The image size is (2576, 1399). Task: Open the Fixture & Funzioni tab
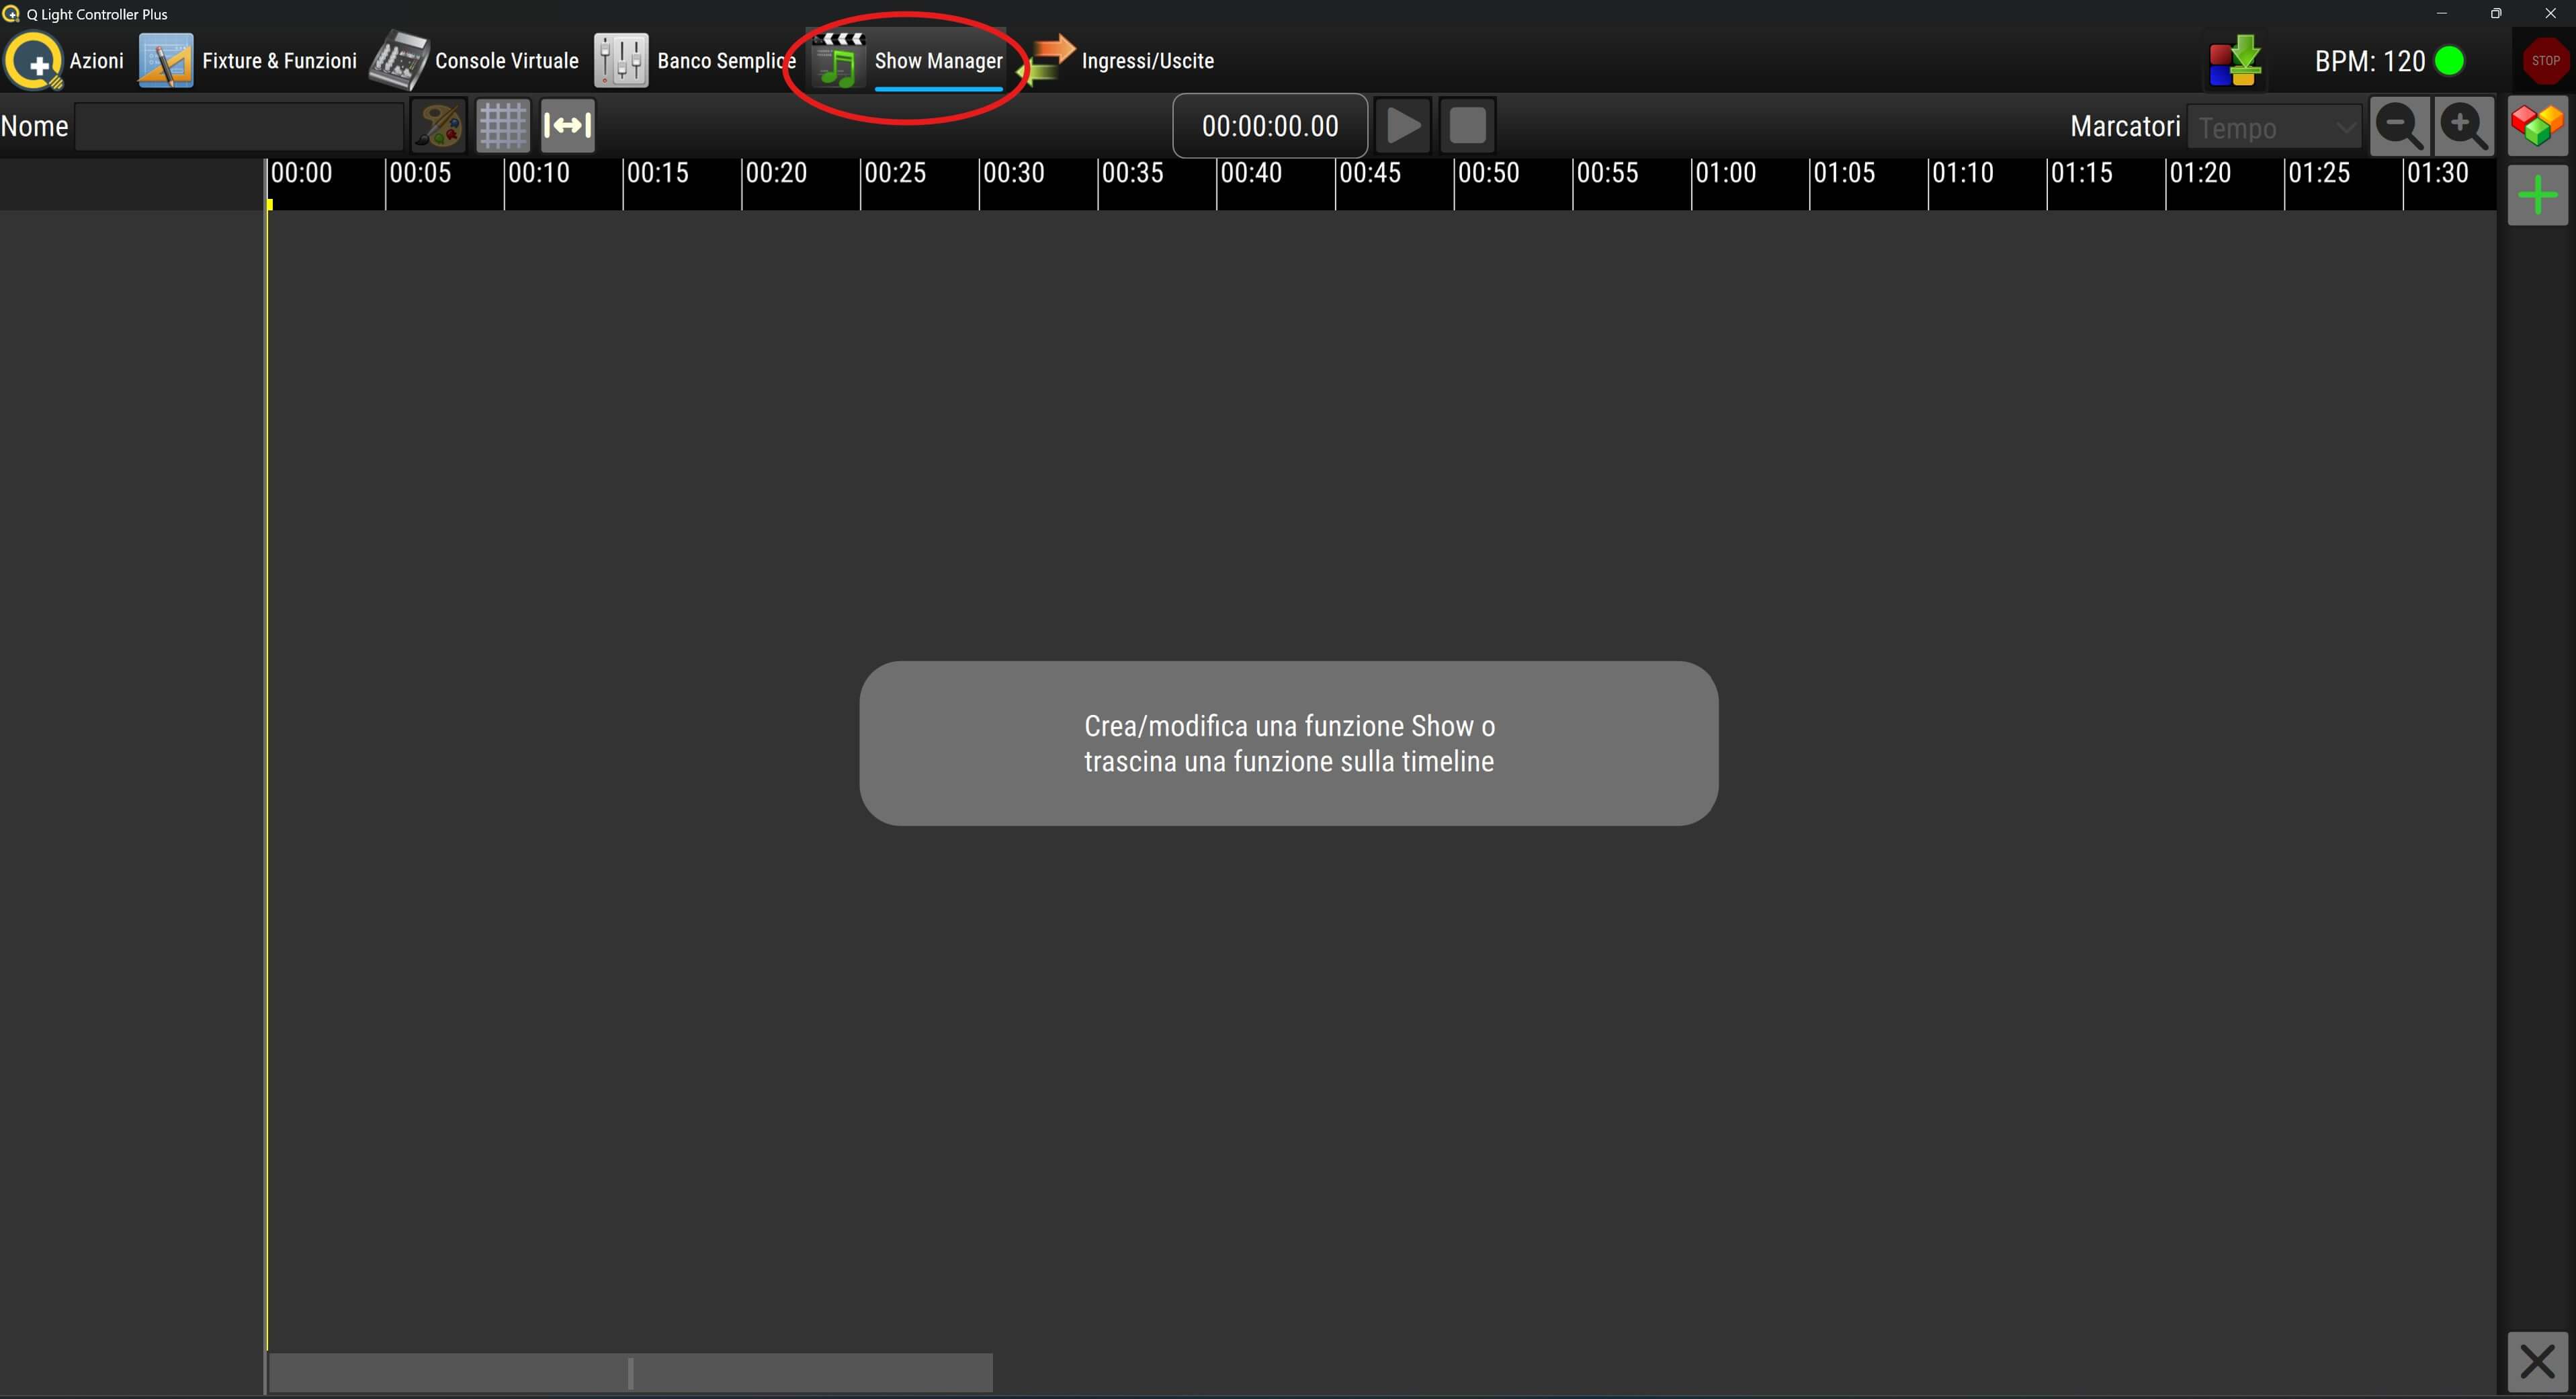pos(248,61)
